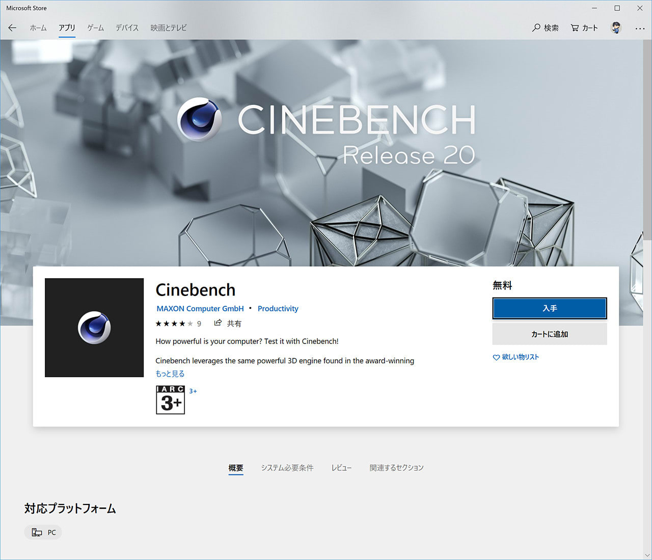Expand description with もっと見る
This screenshot has height=560, width=652.
[x=170, y=374]
